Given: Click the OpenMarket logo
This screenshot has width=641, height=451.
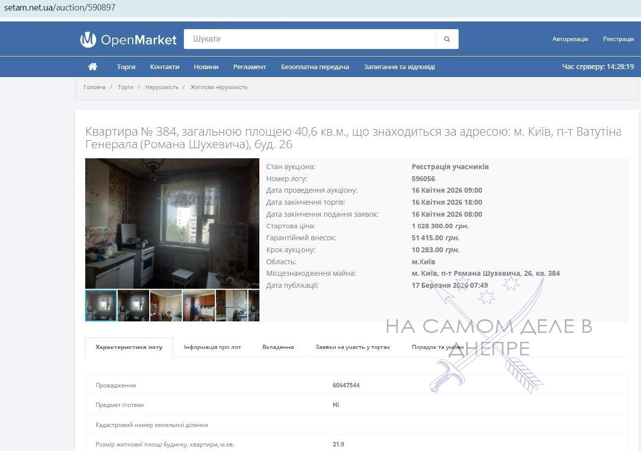Looking at the screenshot, I should pyautogui.click(x=129, y=40).
